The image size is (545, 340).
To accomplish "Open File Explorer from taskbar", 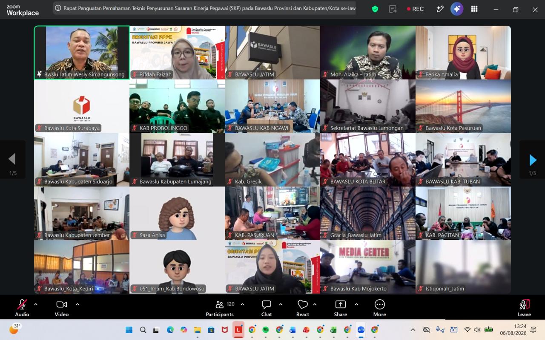I will (x=197, y=330).
